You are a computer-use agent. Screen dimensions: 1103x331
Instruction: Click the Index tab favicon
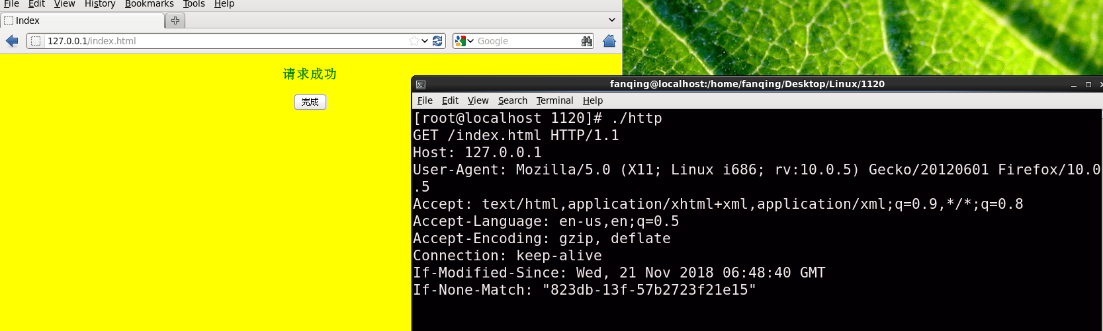9,20
